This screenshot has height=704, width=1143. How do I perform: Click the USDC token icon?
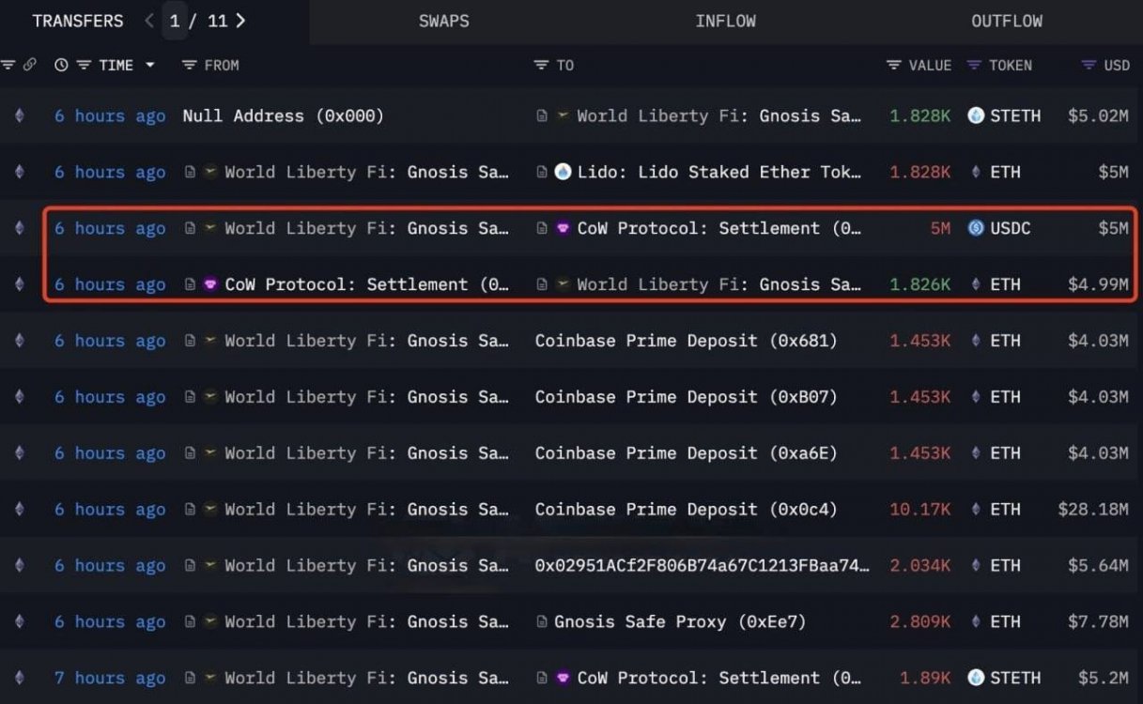(976, 228)
